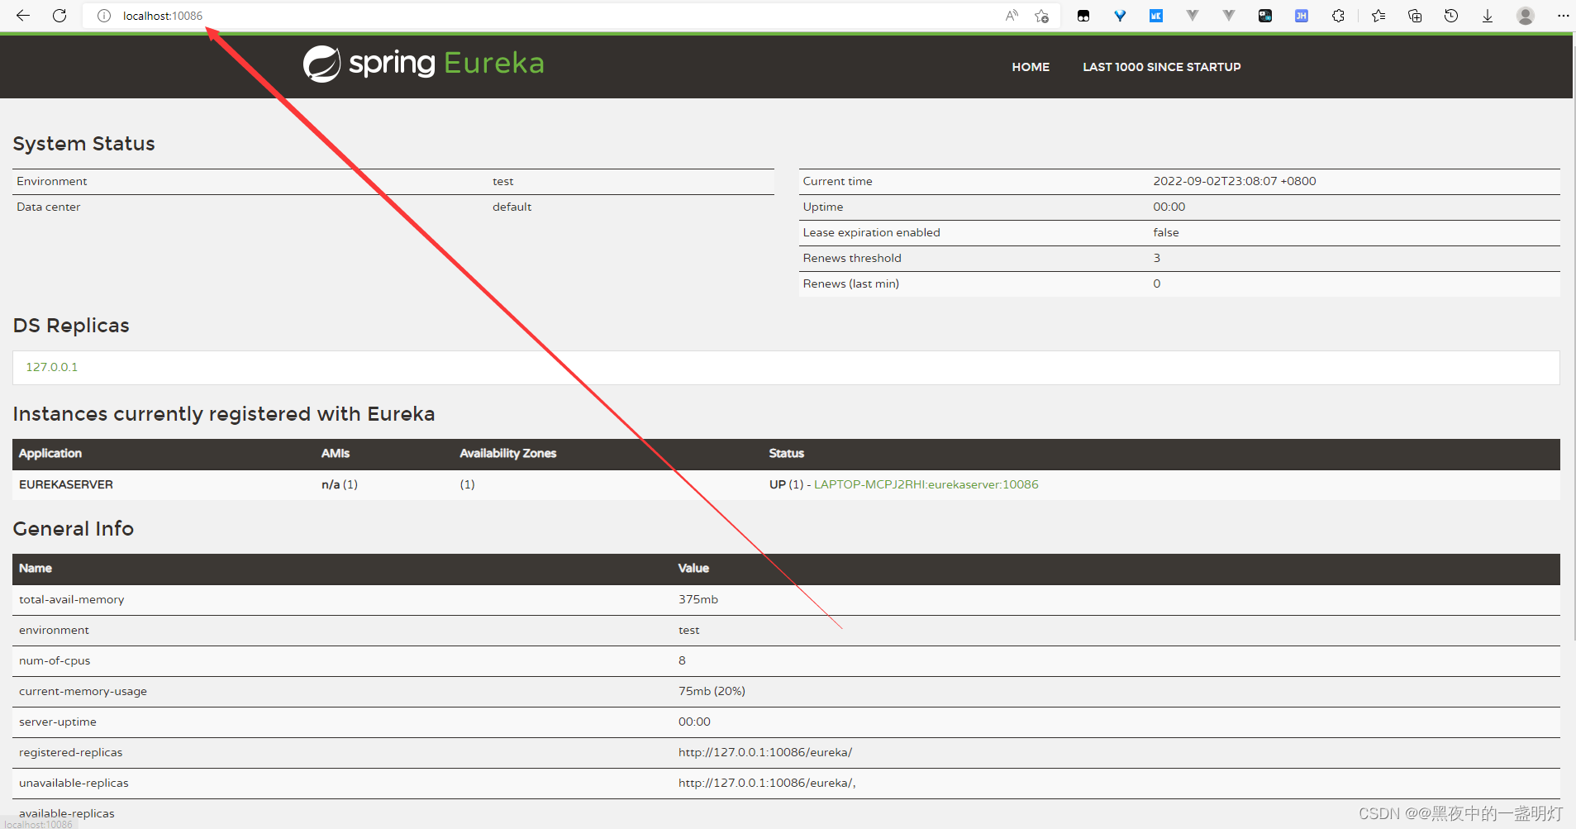Follow the 127.0.0.1 DS replica link

point(52,367)
